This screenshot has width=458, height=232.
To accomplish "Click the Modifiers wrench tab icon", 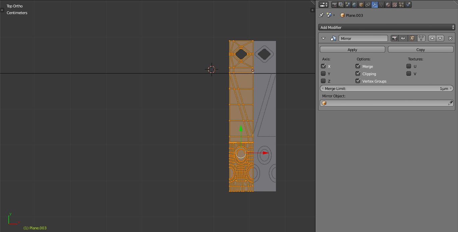I will tap(374, 4).
